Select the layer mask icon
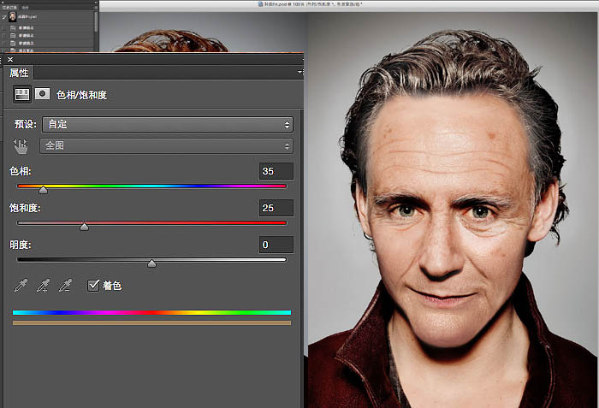 click(42, 93)
